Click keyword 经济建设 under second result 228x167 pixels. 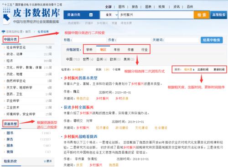click(x=102, y=128)
